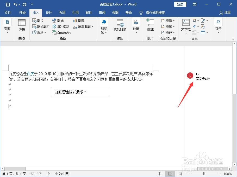Open the 页眉 header dropdown
This screenshot has width=237, height=177.
click(168, 21)
